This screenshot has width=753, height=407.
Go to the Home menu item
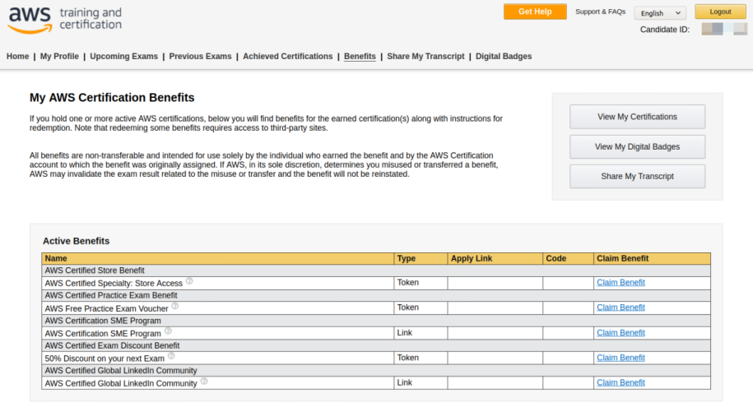(18, 56)
